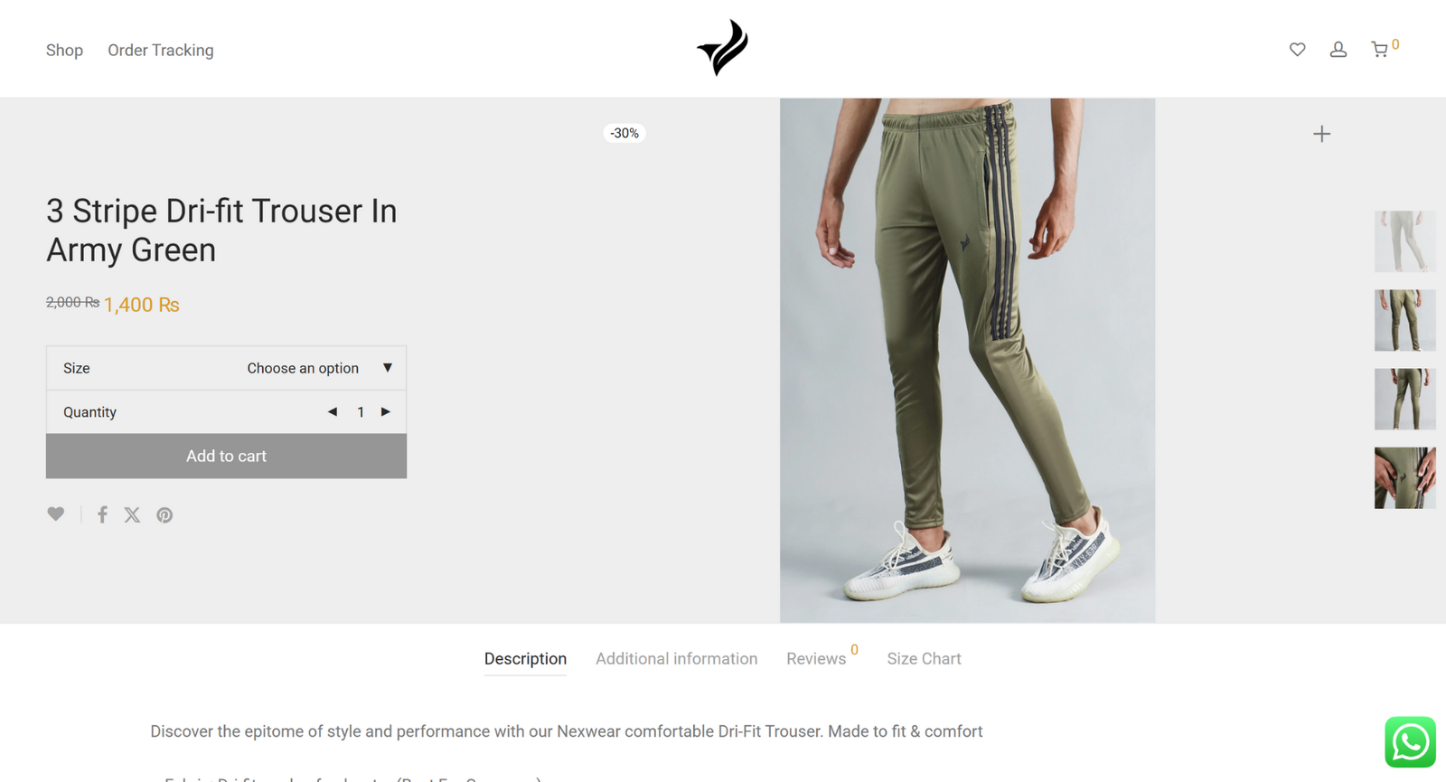Select the white trouser thumbnail
Viewport: 1446px width, 782px height.
[x=1404, y=241]
